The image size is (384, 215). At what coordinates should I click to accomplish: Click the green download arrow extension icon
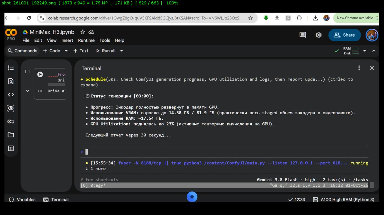tap(266, 18)
